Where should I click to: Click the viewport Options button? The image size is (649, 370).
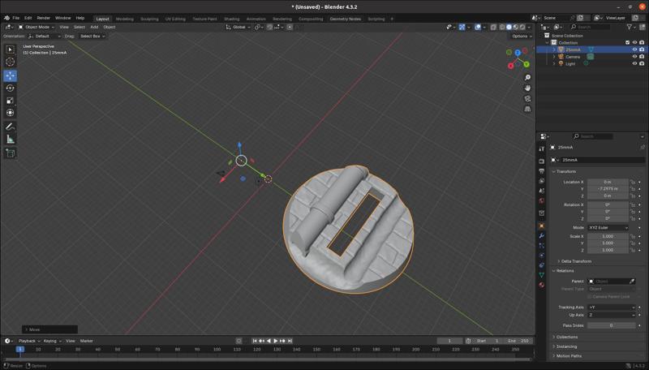point(522,36)
